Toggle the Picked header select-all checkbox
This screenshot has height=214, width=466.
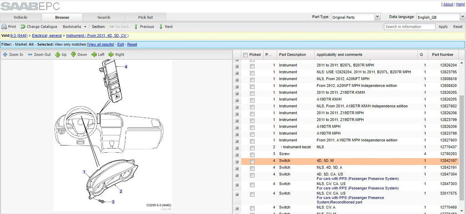tap(245, 55)
